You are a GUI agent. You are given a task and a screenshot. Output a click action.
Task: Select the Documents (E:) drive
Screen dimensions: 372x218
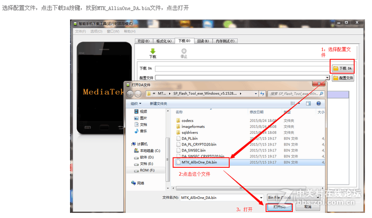point(144,164)
